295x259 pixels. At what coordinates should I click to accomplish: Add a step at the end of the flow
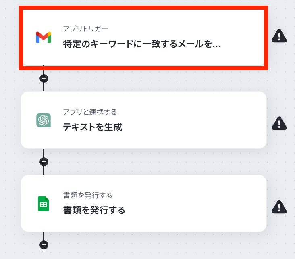44,245
